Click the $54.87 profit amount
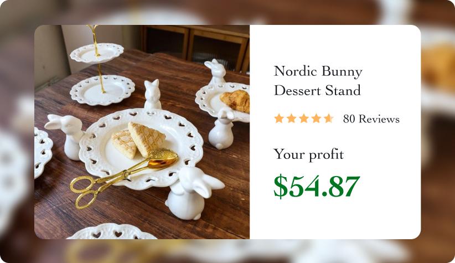The height and width of the screenshot is (263, 455). click(x=317, y=186)
